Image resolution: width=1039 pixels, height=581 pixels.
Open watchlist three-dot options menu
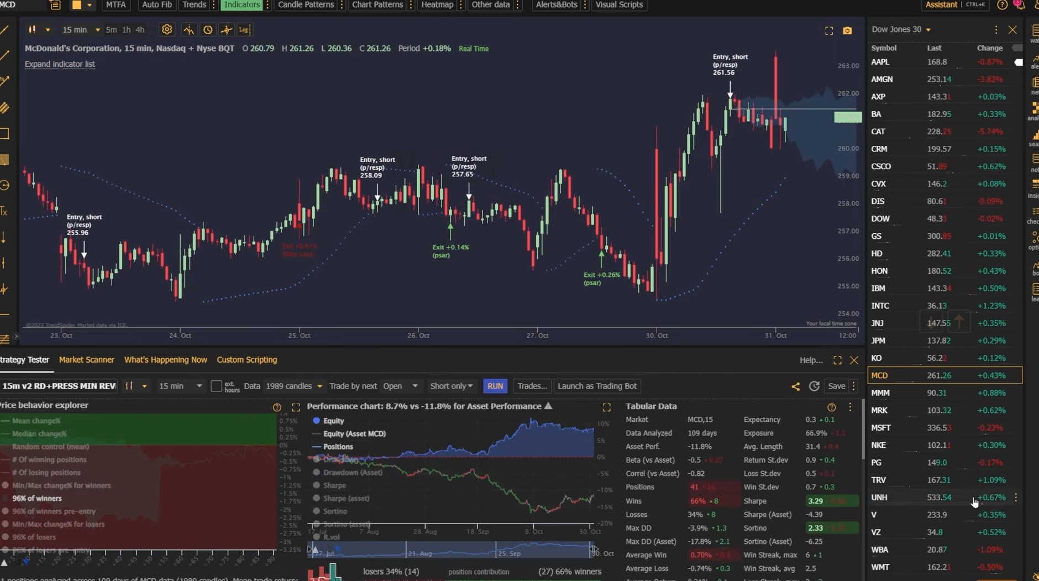click(996, 30)
